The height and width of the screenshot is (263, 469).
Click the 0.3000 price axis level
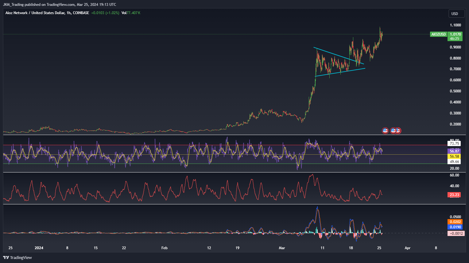(x=455, y=113)
